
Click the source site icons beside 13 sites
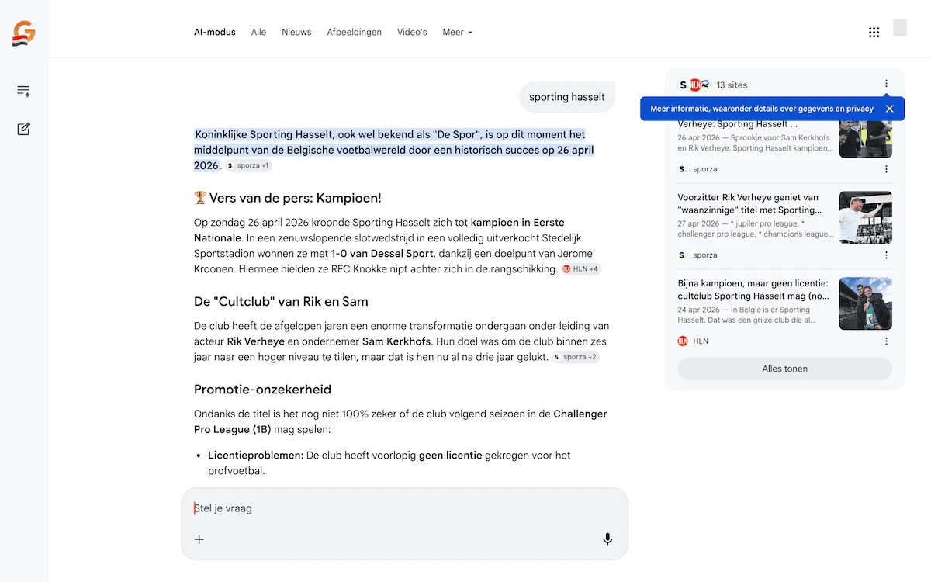694,85
